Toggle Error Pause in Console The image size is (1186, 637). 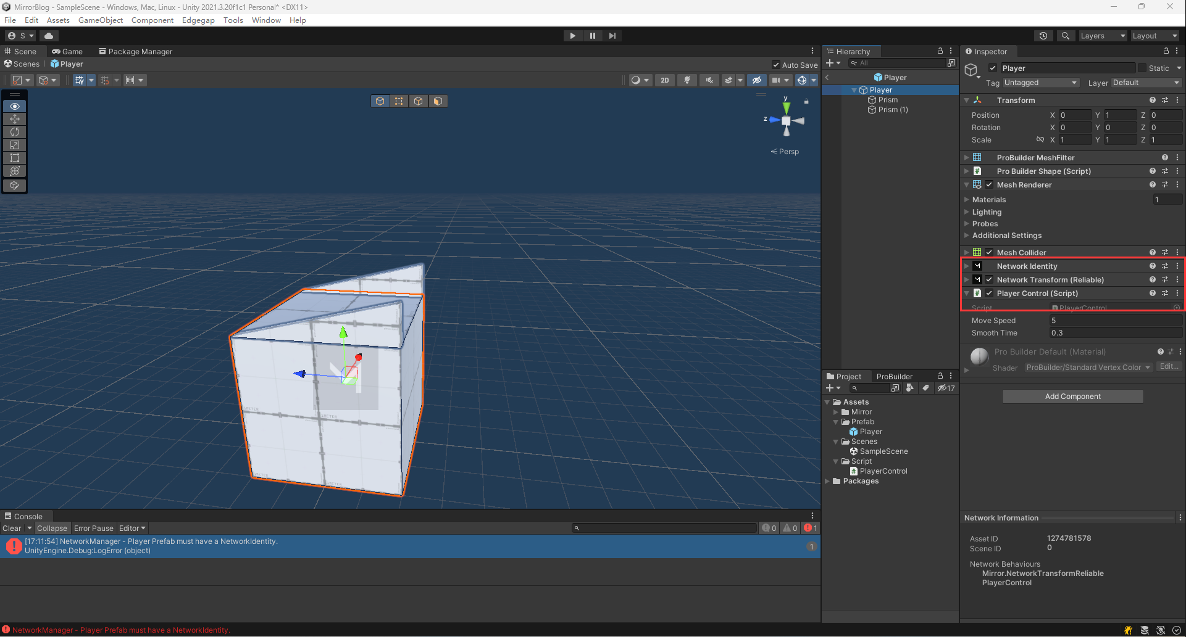coord(94,528)
